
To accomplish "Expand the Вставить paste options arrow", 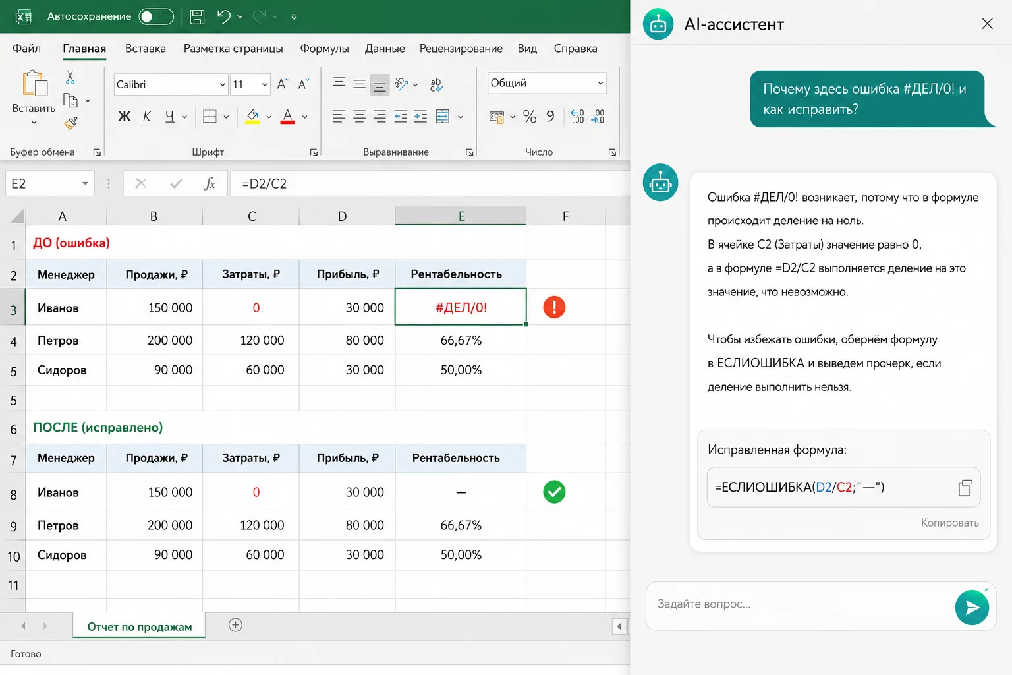I will (34, 122).
